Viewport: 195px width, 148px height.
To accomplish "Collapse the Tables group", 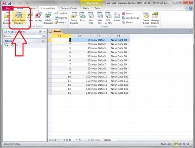I will [43, 41].
